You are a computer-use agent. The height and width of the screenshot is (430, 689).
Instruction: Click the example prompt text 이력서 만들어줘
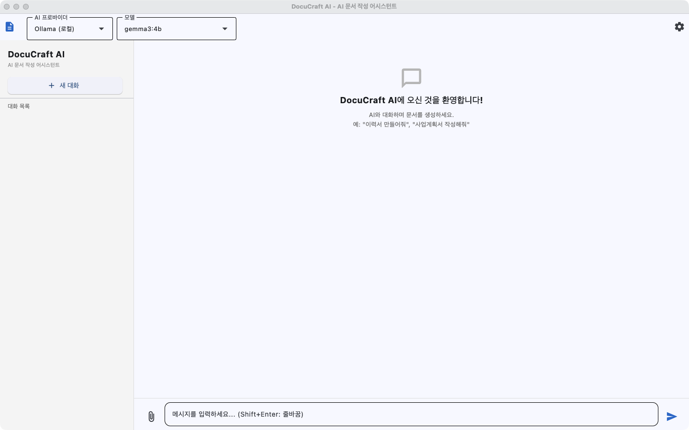click(386, 124)
